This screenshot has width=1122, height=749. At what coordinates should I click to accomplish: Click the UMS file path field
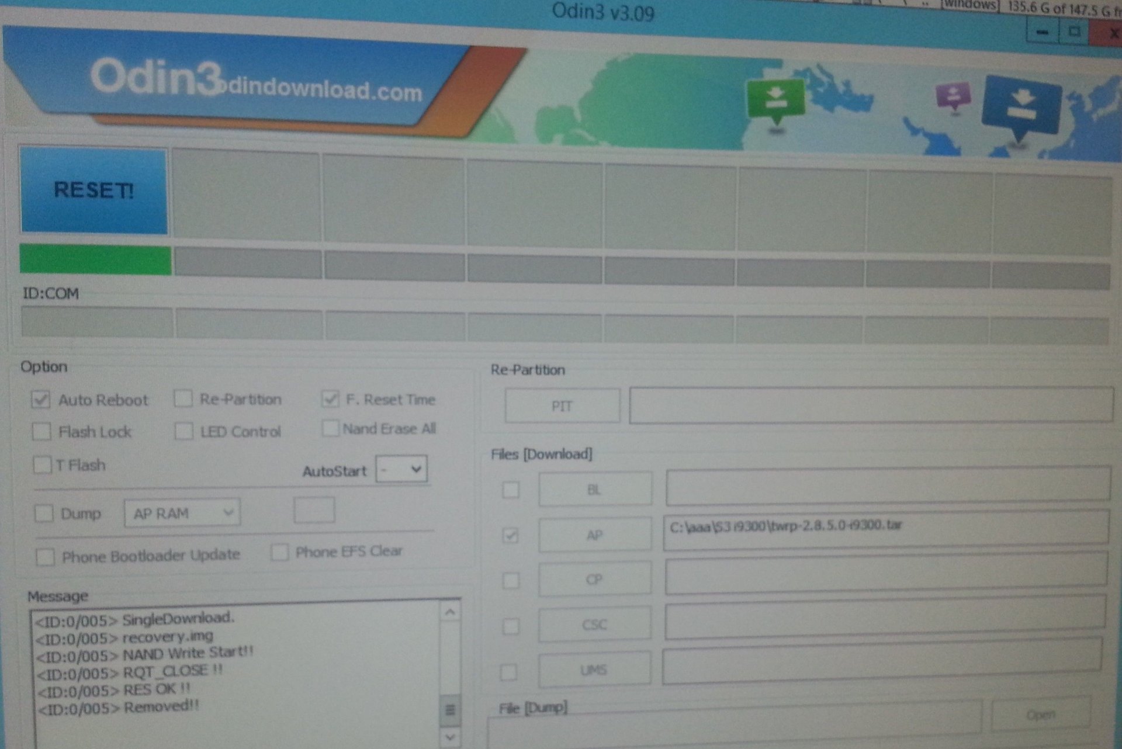(x=882, y=661)
